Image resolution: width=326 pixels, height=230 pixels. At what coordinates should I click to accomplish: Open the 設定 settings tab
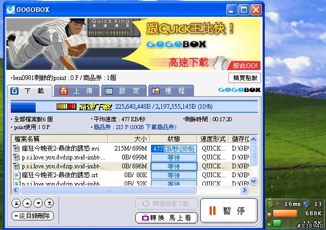click(124, 91)
